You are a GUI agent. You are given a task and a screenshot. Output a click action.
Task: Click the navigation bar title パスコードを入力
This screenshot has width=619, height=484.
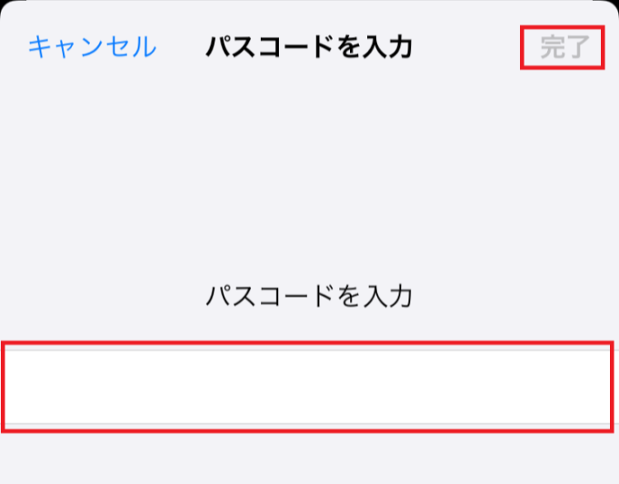pos(308,47)
